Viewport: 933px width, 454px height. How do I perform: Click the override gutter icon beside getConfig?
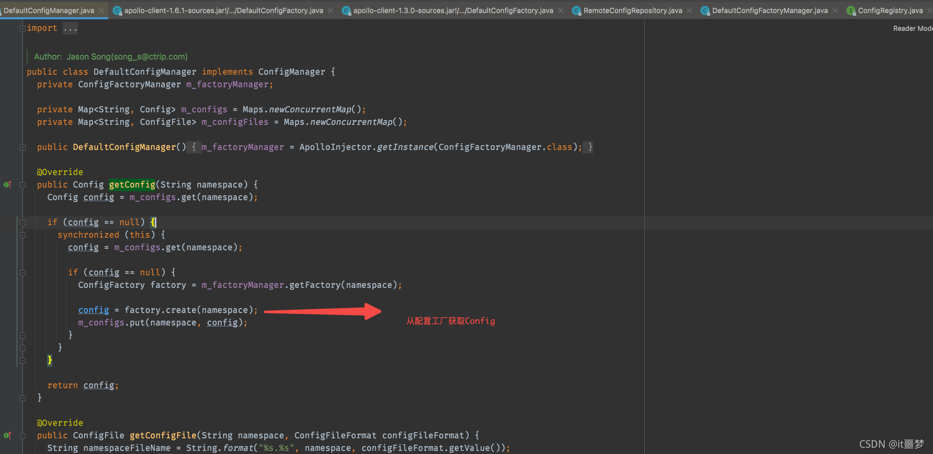7,184
